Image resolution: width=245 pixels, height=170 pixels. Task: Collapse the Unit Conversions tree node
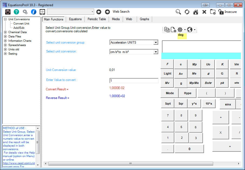(5, 19)
